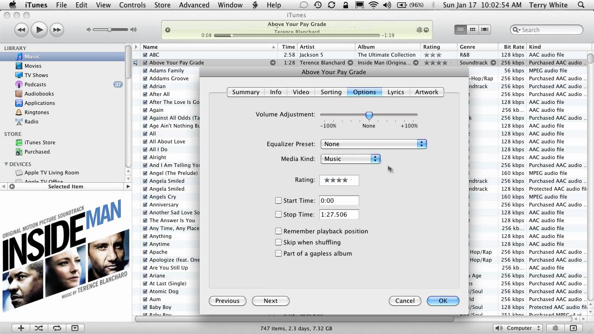Switch to the Lyrics tab

pos(396,92)
